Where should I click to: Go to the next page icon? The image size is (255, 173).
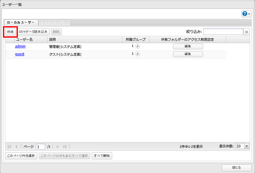point(57,147)
